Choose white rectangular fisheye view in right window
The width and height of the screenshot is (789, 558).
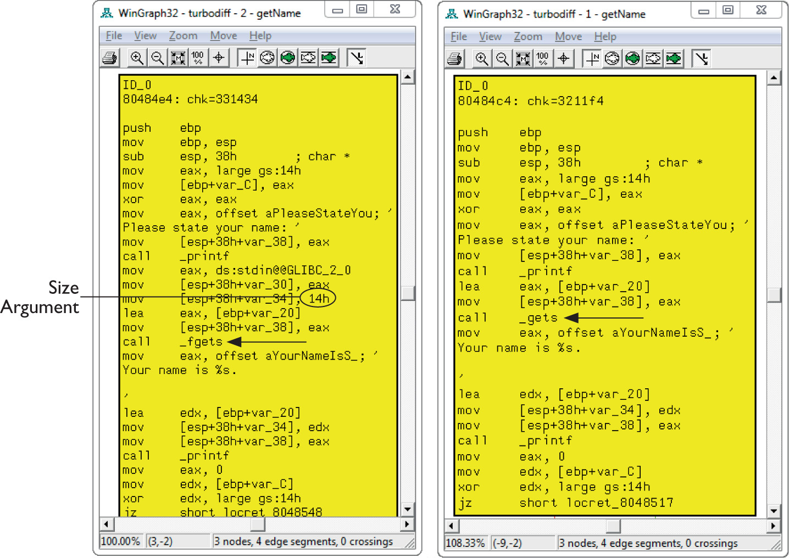coord(653,59)
